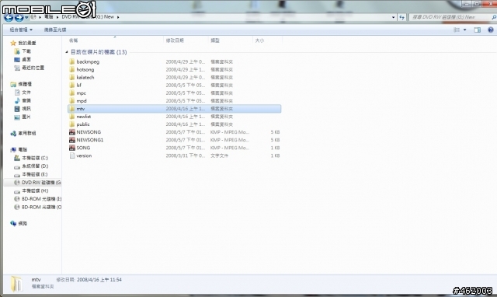Open 本機磁碟 (E:) drive
Screen dimensions: 497x297
pos(31,174)
